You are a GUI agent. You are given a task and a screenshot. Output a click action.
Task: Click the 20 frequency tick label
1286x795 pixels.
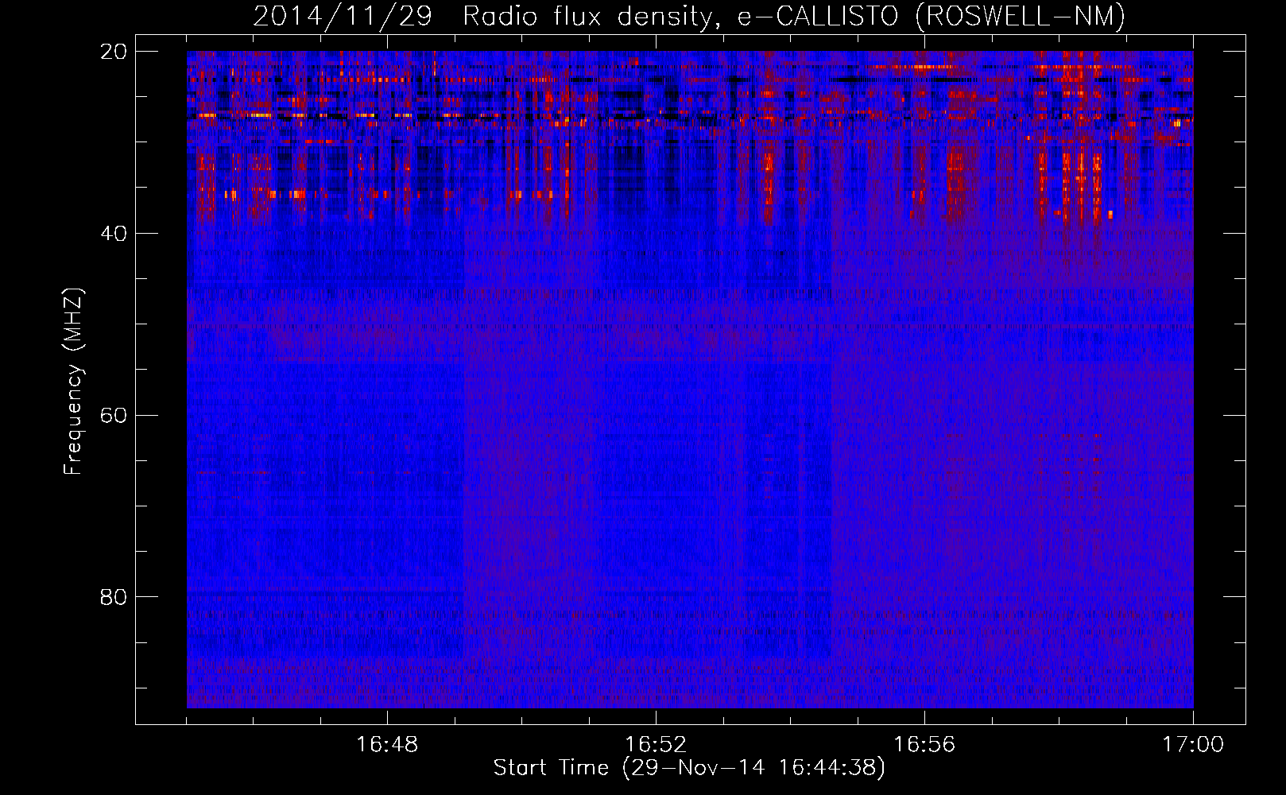tap(114, 52)
